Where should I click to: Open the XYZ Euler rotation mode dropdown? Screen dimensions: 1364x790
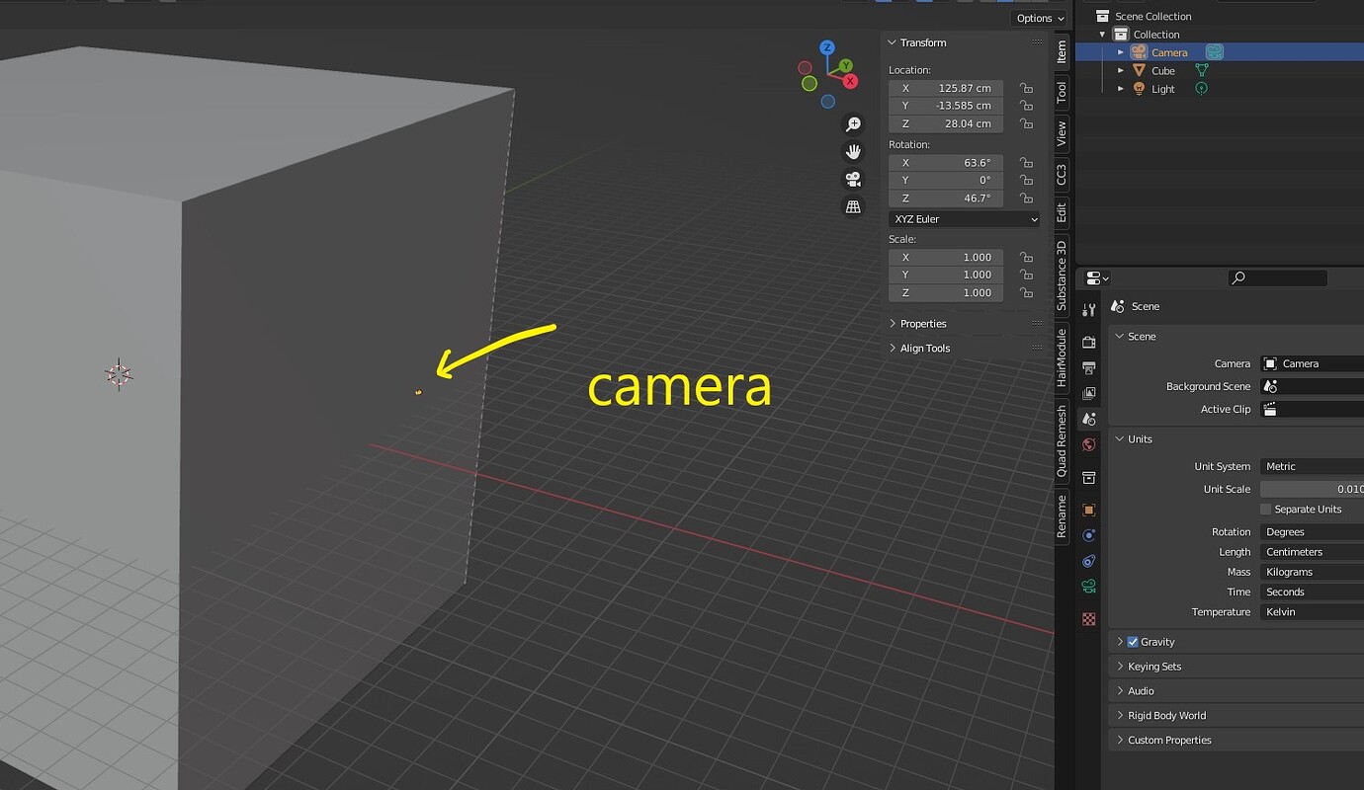964,219
